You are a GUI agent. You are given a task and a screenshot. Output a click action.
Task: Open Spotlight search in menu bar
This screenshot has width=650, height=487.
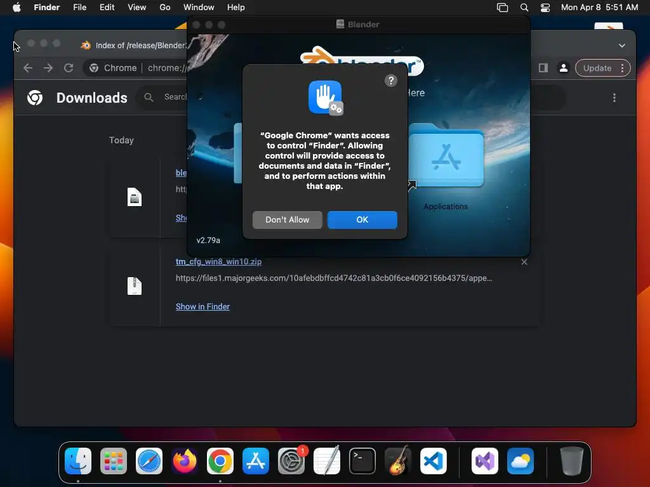(524, 7)
